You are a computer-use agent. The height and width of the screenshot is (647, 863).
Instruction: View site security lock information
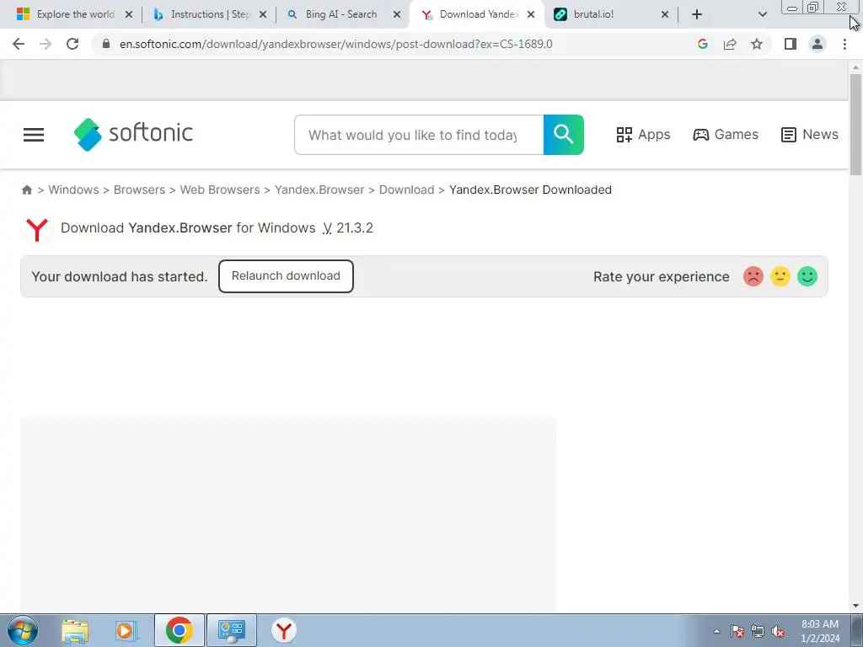106,44
